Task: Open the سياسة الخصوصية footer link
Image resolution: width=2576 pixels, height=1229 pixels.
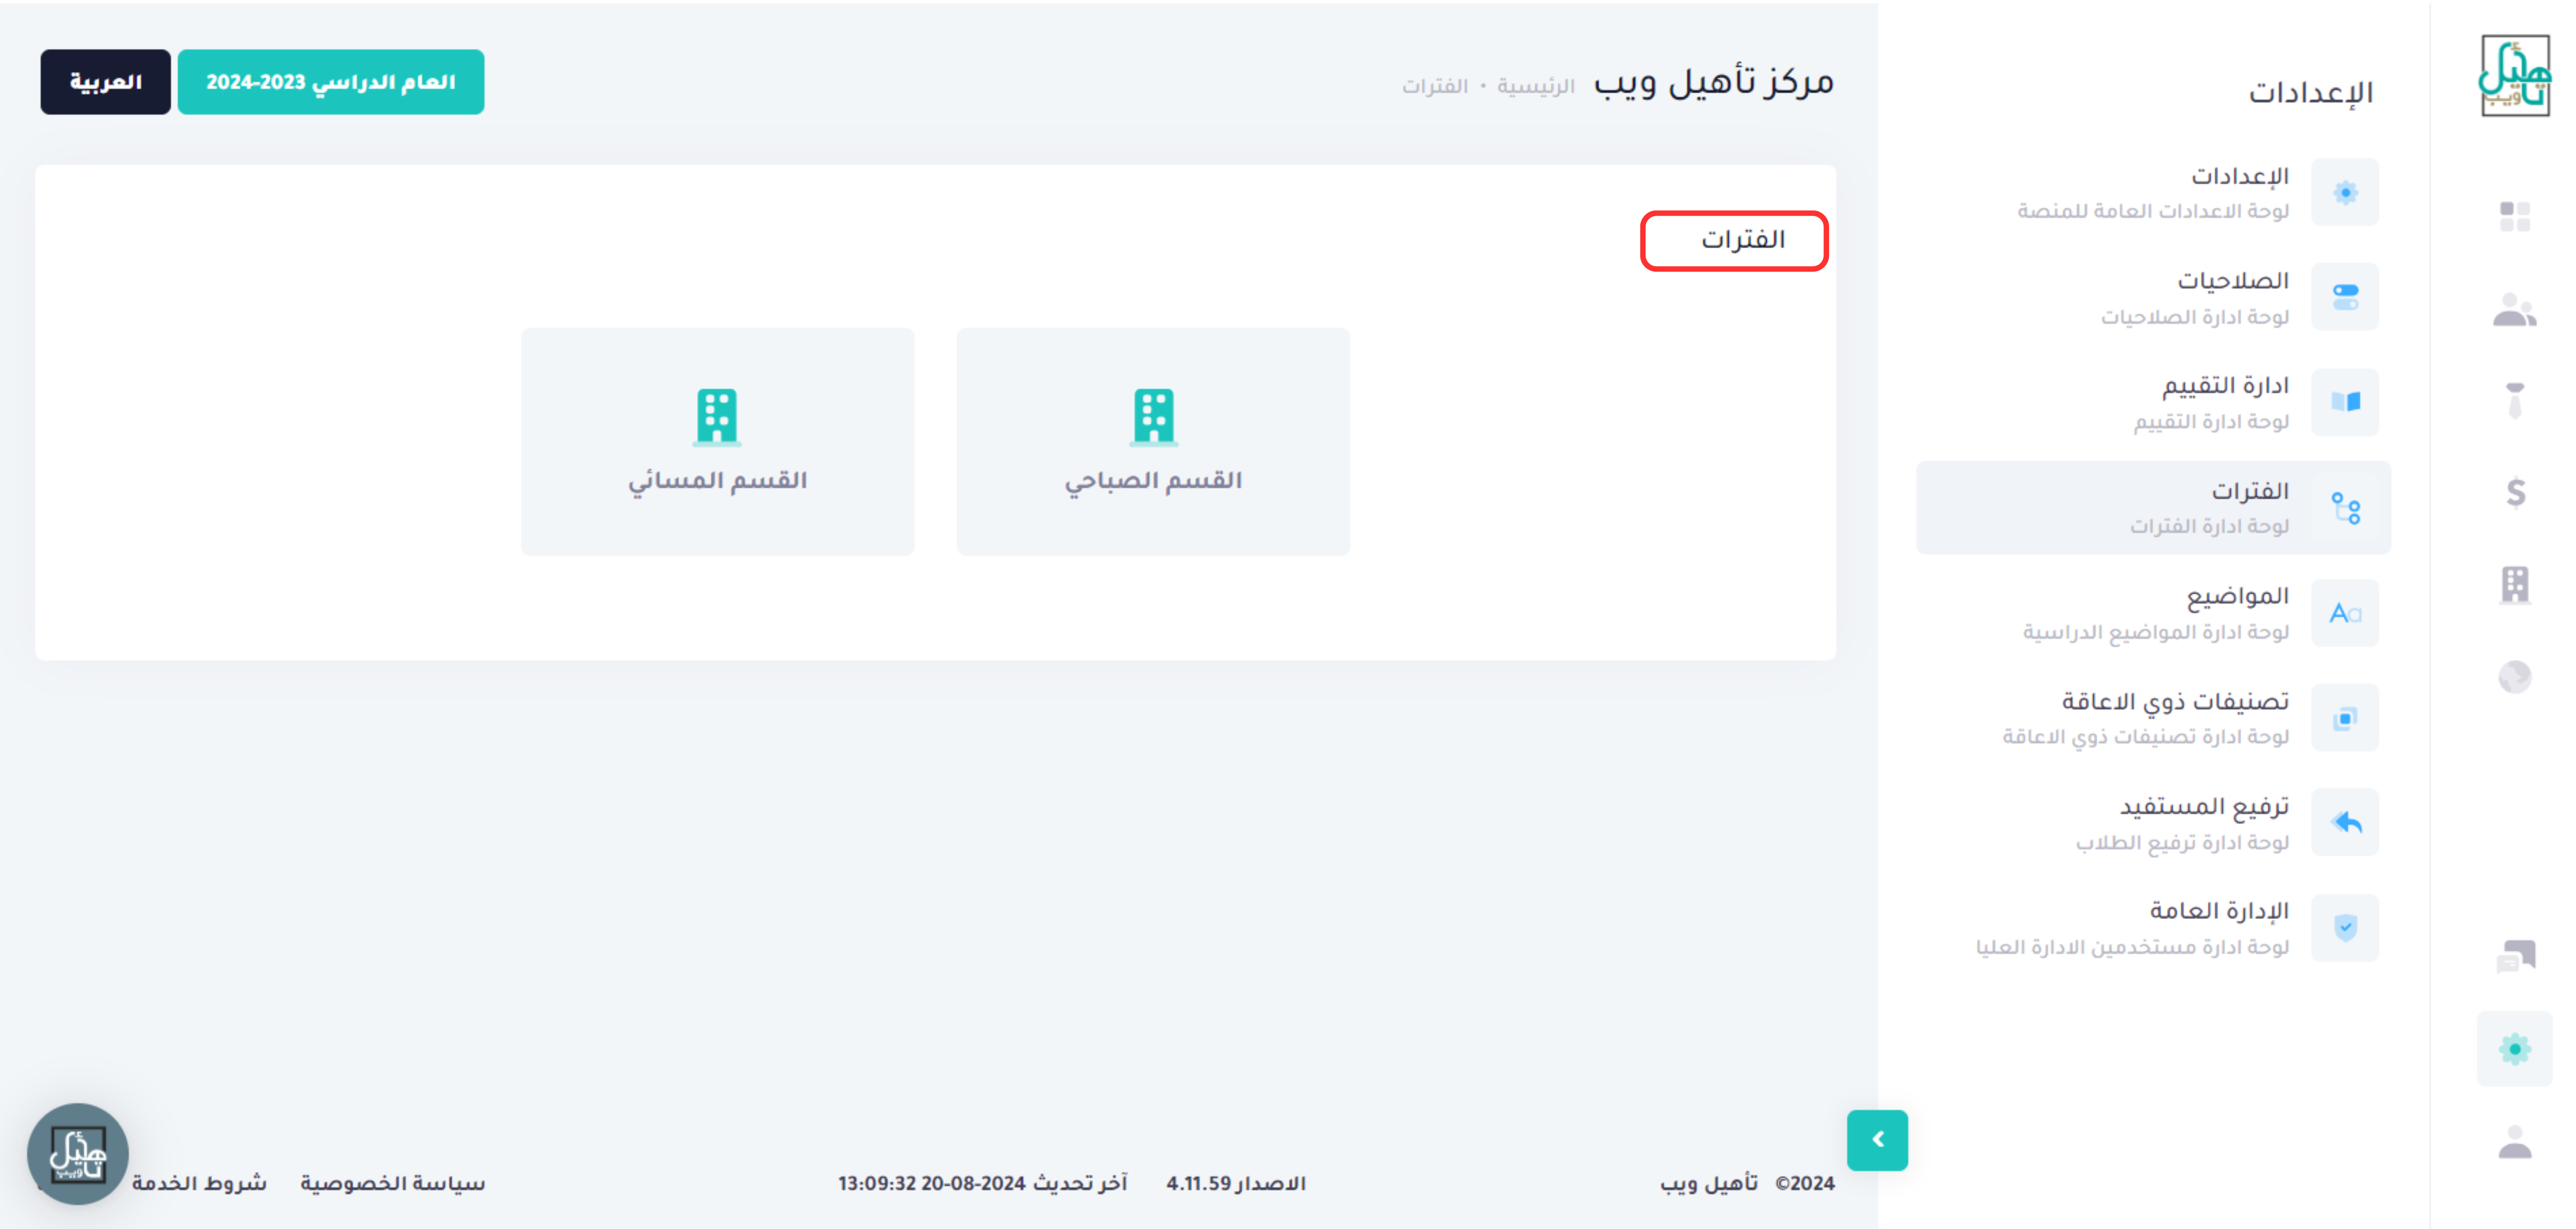Action: click(x=392, y=1183)
